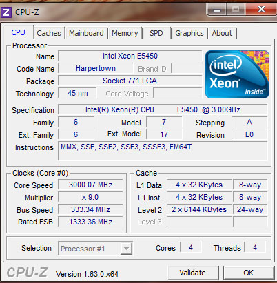Click the OK button
277x283 pixels.
(x=249, y=273)
